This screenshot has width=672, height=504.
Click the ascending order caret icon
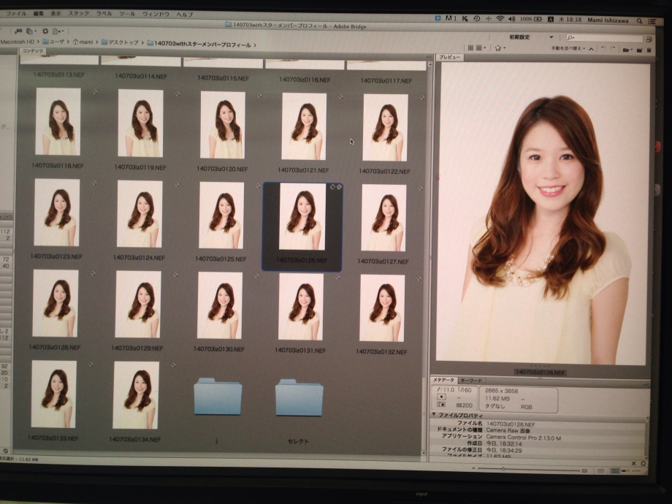click(x=592, y=49)
